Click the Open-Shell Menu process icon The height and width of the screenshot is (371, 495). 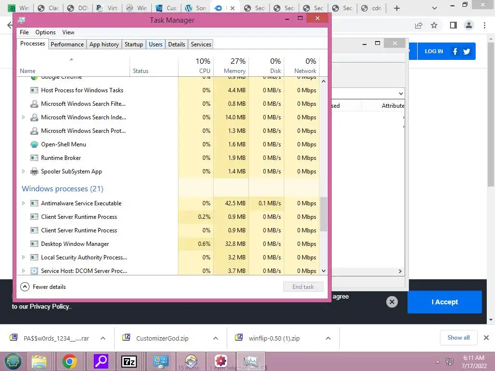tap(34, 144)
